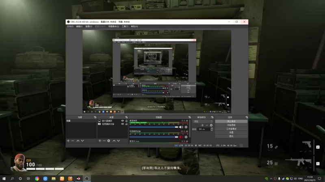Screen dimensions: 325x182
Task: Remove transition with Scene Transitions minus icon
Action: point(207,125)
